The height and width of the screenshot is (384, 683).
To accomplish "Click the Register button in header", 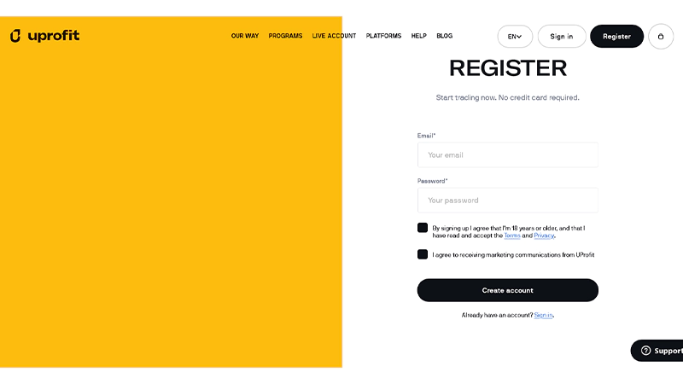I will [x=616, y=37].
